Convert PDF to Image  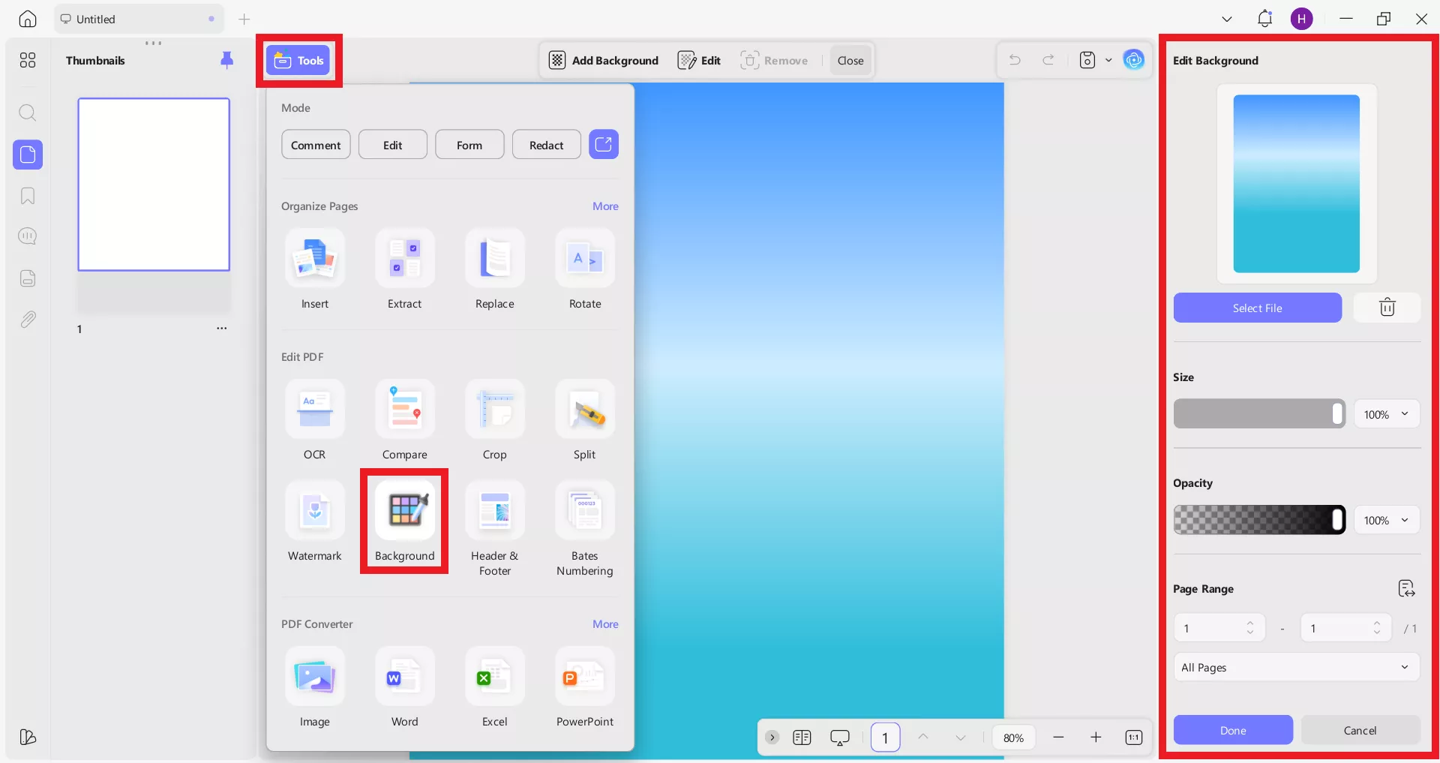(315, 687)
